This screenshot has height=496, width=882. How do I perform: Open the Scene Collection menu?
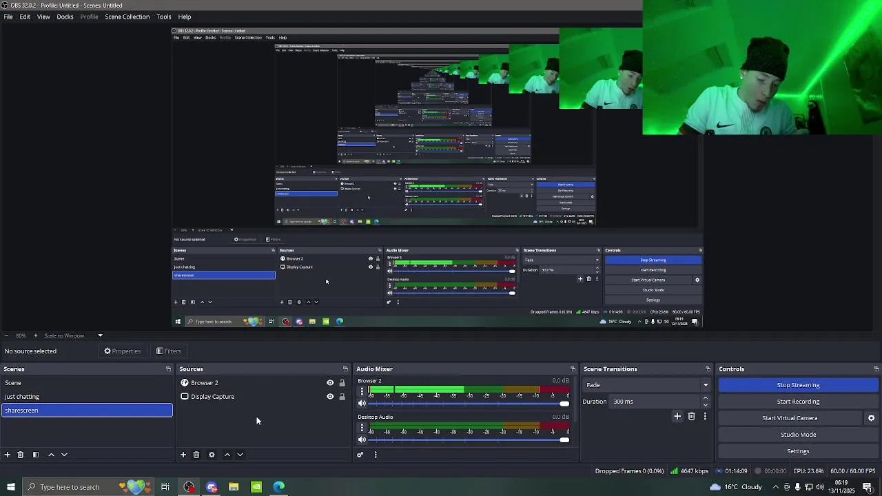tap(127, 17)
